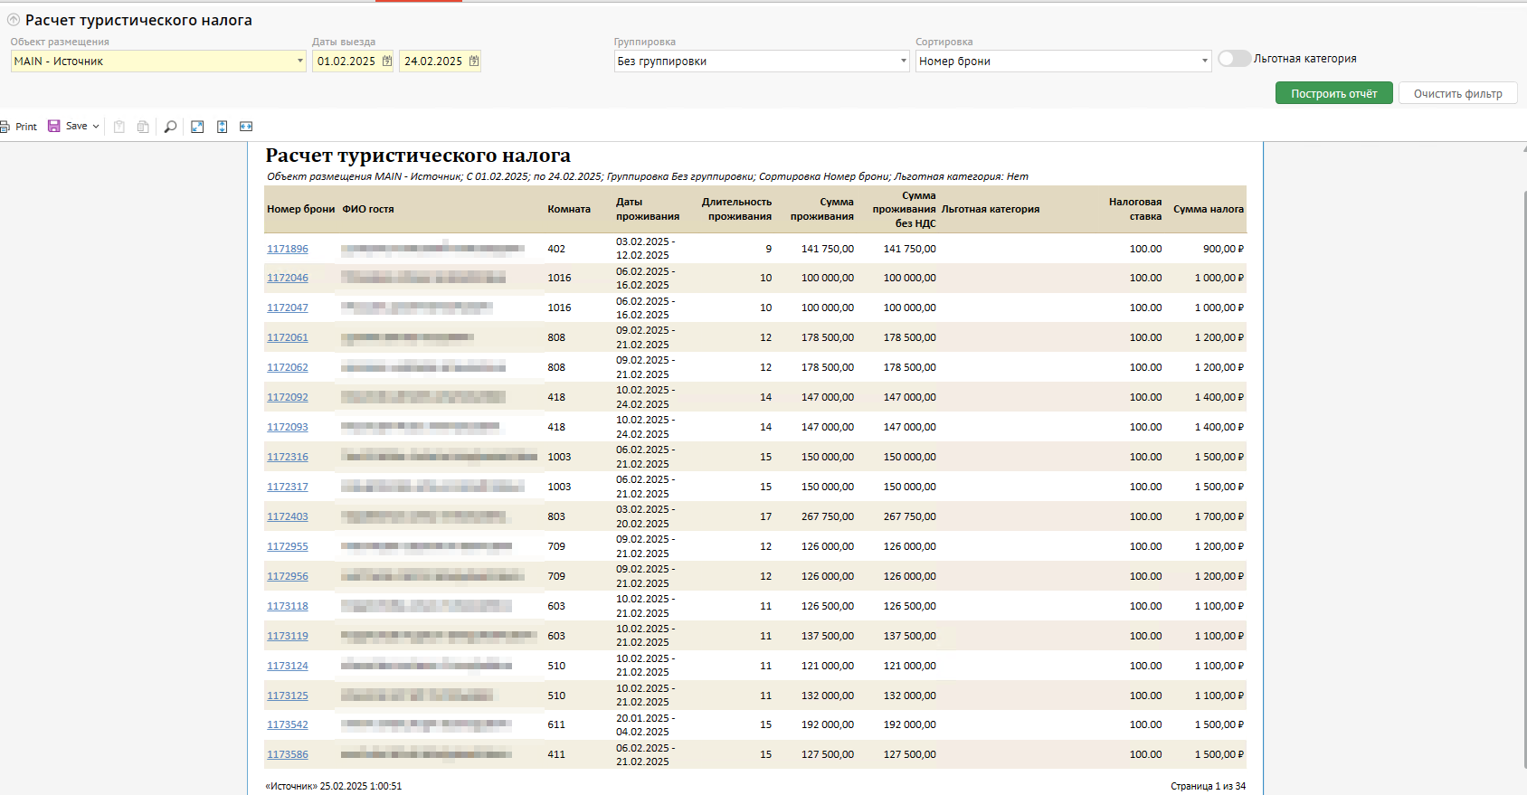Click the fit page width icon
Viewport: 1527px width, 795px height.
[x=246, y=127]
